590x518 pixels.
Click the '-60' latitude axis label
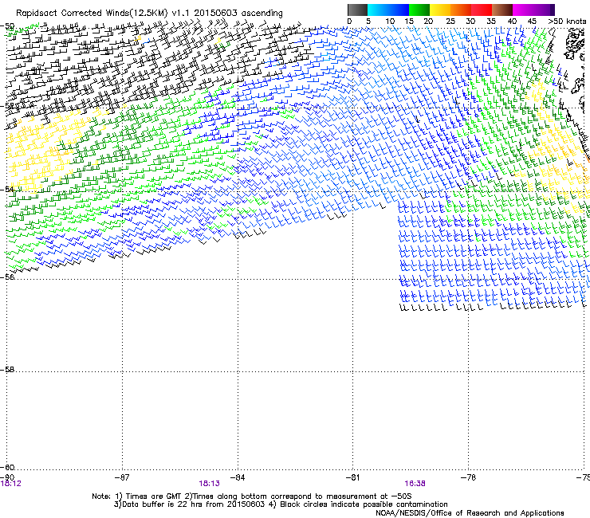click(x=7, y=468)
